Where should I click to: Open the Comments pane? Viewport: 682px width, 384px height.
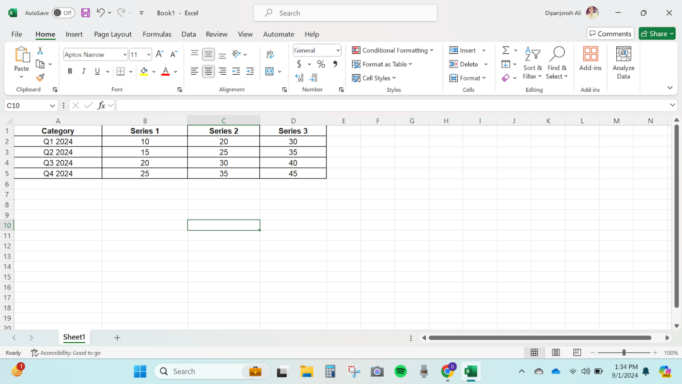pyautogui.click(x=610, y=33)
